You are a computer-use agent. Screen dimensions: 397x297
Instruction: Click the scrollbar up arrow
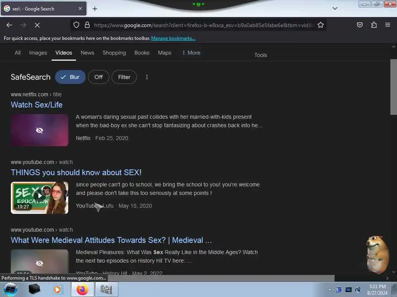(394, 47)
